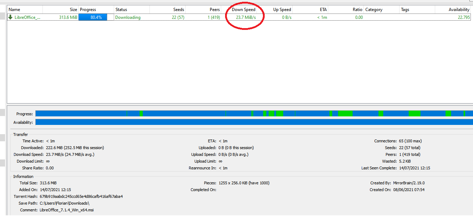Image resolution: width=473 pixels, height=216 pixels.
Task: Click the green download arrow icon beside LibreOffice
Action: point(10,17)
